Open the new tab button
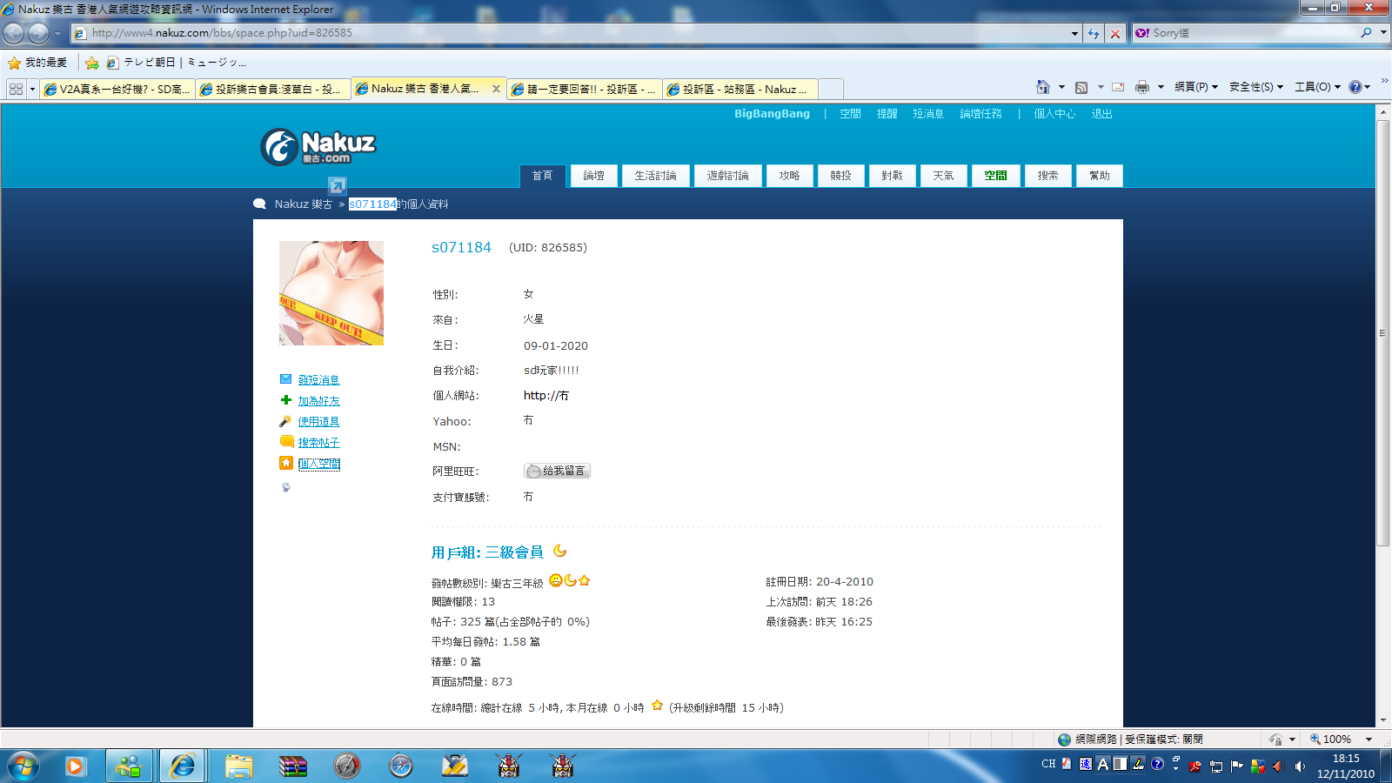Screen dimensions: 1392x783 pos(831,89)
